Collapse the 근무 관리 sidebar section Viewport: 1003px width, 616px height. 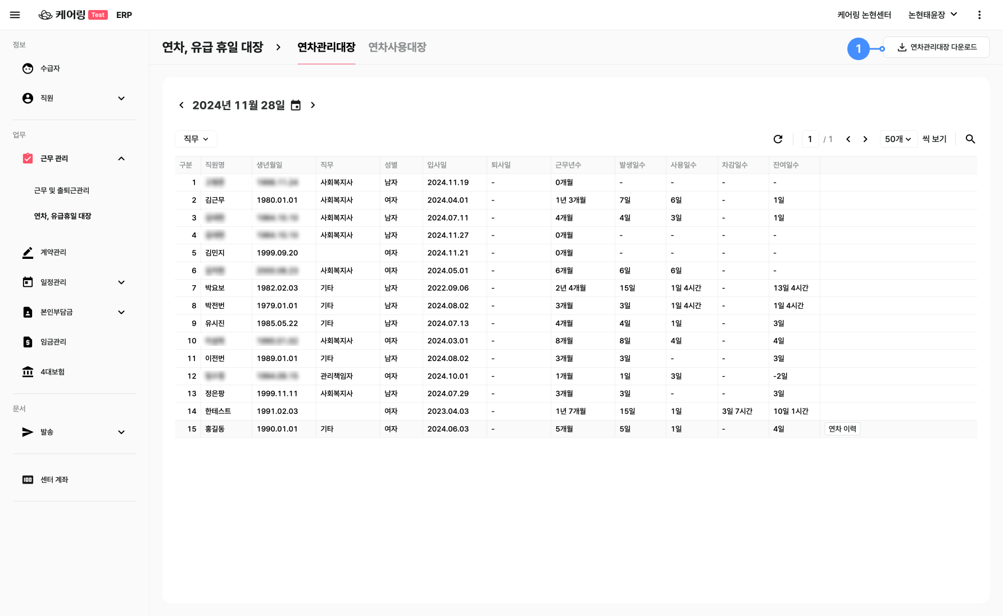[121, 159]
